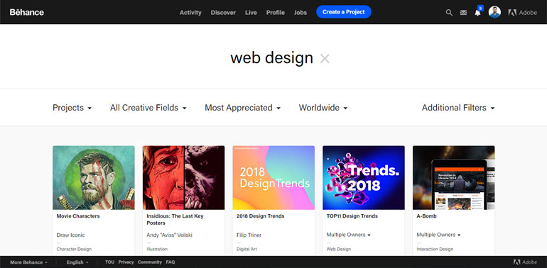The height and width of the screenshot is (268, 547).
Task: Open Andy "Aviss" Veilski profile
Action: tap(169, 235)
